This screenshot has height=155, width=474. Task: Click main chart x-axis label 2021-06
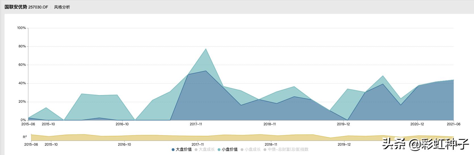454,124
